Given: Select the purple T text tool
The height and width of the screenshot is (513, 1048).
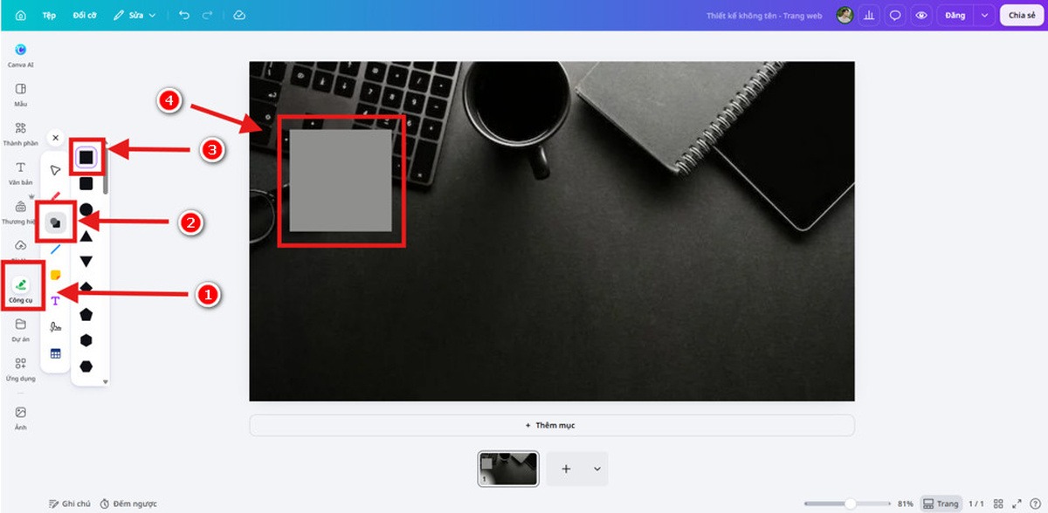Looking at the screenshot, I should (55, 300).
